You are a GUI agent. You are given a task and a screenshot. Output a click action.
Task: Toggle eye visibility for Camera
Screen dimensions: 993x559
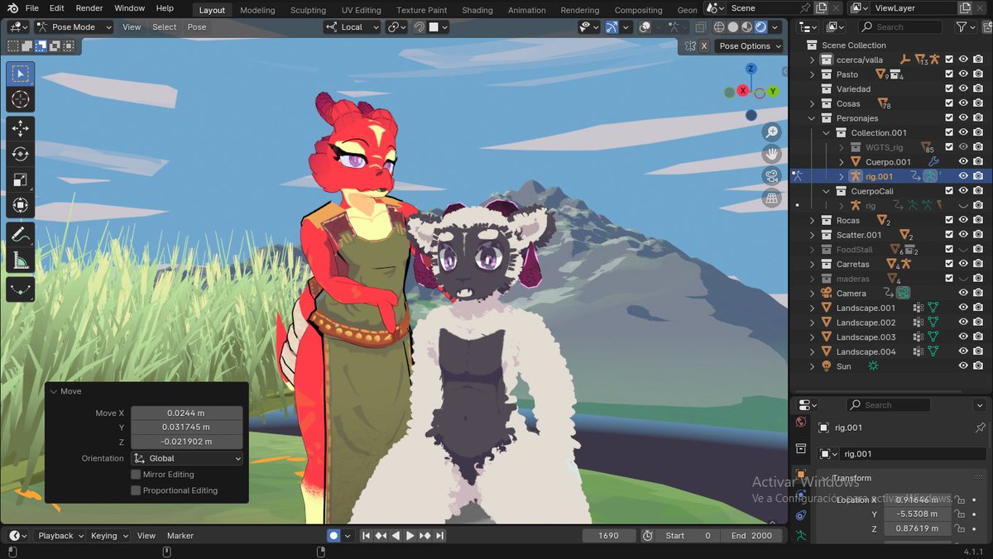tap(963, 294)
